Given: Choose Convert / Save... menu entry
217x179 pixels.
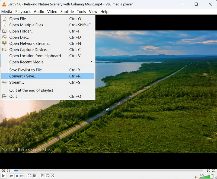Looking at the screenshot, I should click(x=48, y=76).
